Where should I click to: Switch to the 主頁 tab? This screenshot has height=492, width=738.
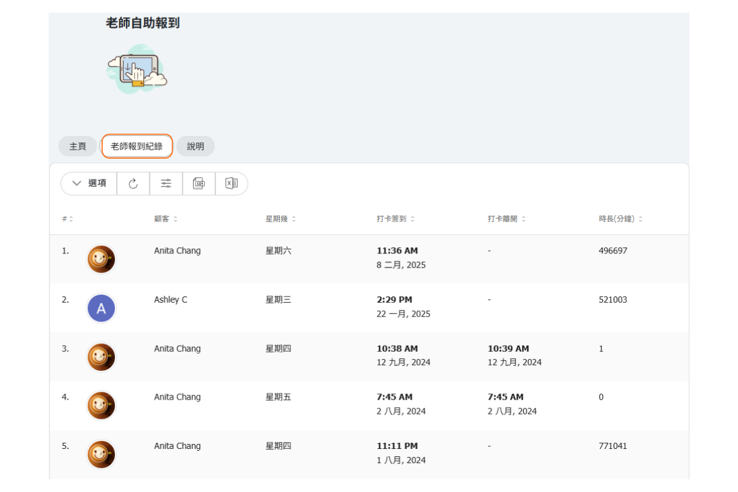(77, 146)
